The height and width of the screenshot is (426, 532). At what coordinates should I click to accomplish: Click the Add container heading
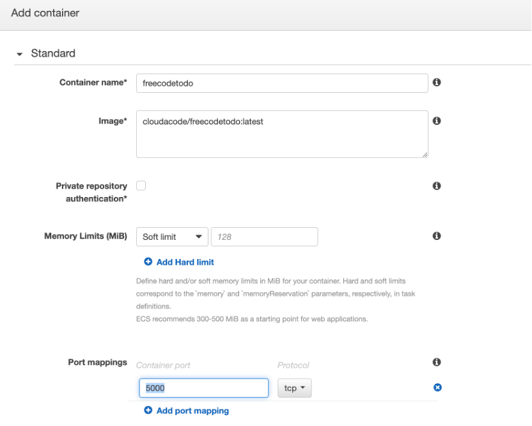45,13
